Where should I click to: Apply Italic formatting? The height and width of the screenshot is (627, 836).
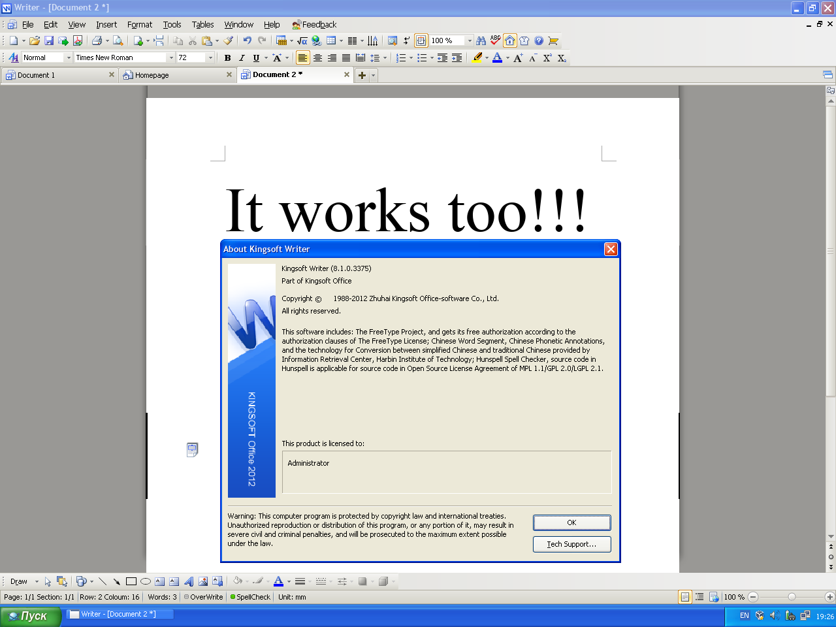pos(242,57)
